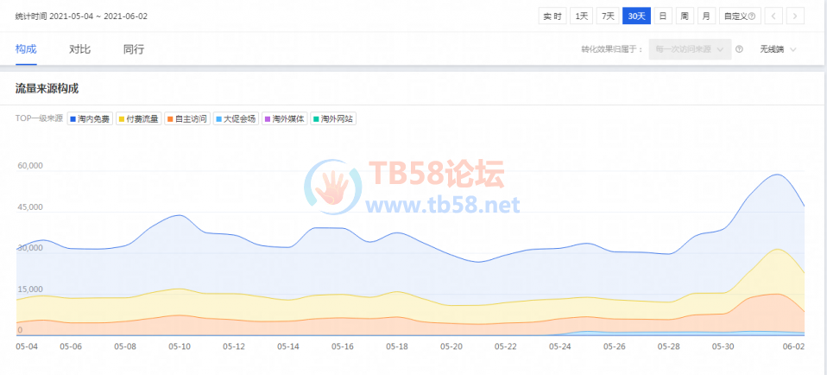Screen dimensions: 827x375
Task: Toggle 淘内免费 legend series
Action: click(90, 118)
